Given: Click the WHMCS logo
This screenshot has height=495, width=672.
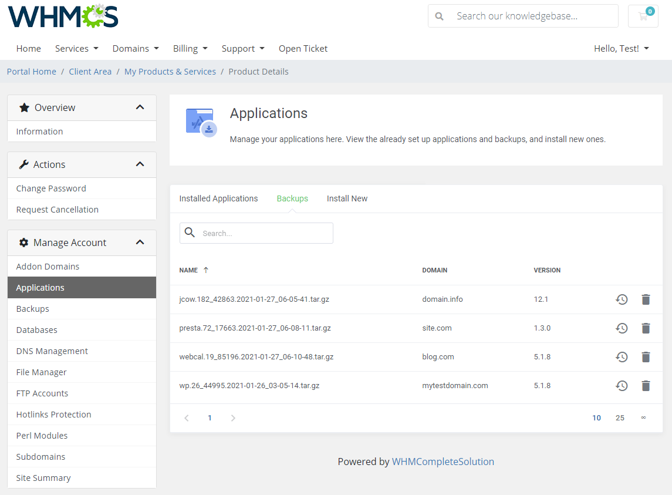Looking at the screenshot, I should pyautogui.click(x=63, y=16).
